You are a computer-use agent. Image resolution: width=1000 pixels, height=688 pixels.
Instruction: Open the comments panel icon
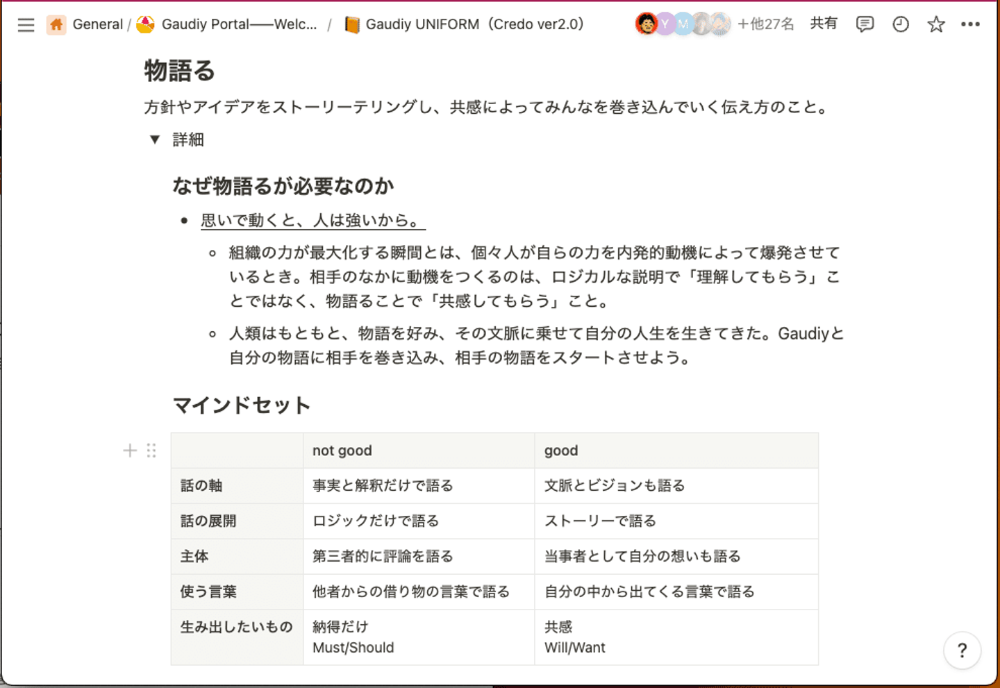click(x=865, y=24)
